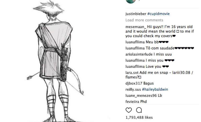Open djbox317 commenter profile
This screenshot has height=122, width=201.
pos(134,83)
